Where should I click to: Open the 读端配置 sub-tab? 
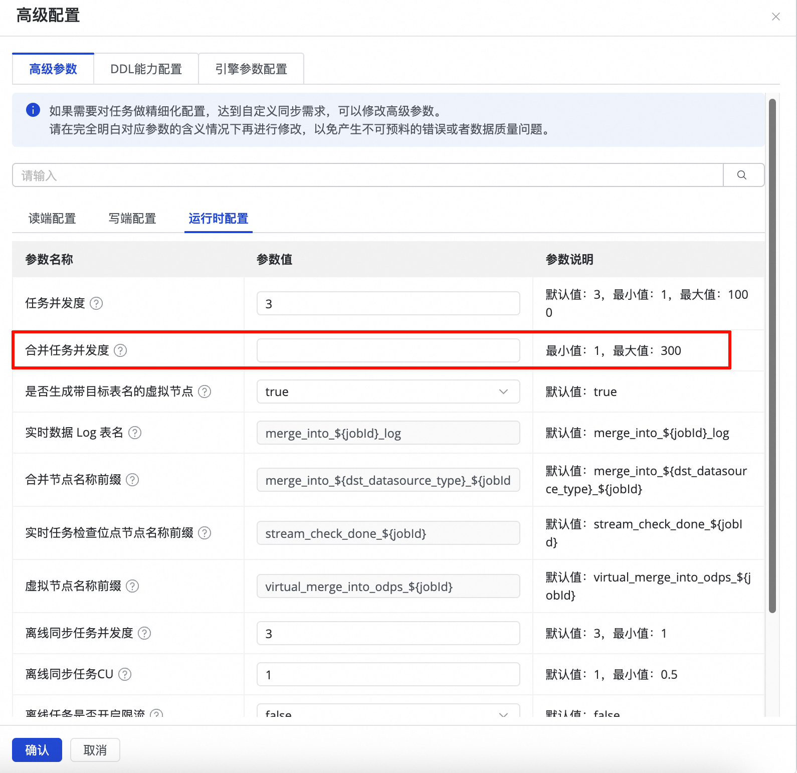[x=52, y=219]
